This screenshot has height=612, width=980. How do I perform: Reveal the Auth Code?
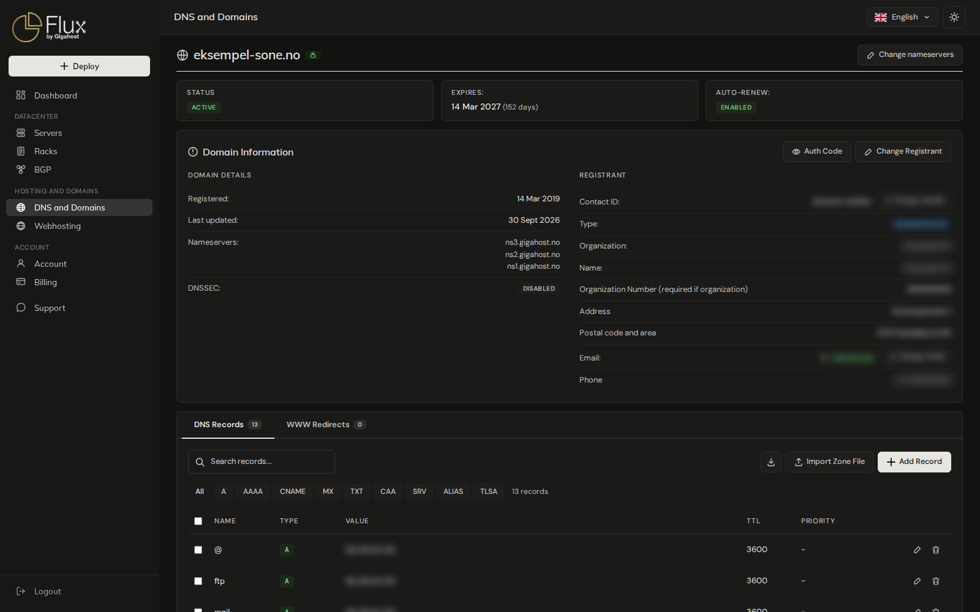pos(817,152)
